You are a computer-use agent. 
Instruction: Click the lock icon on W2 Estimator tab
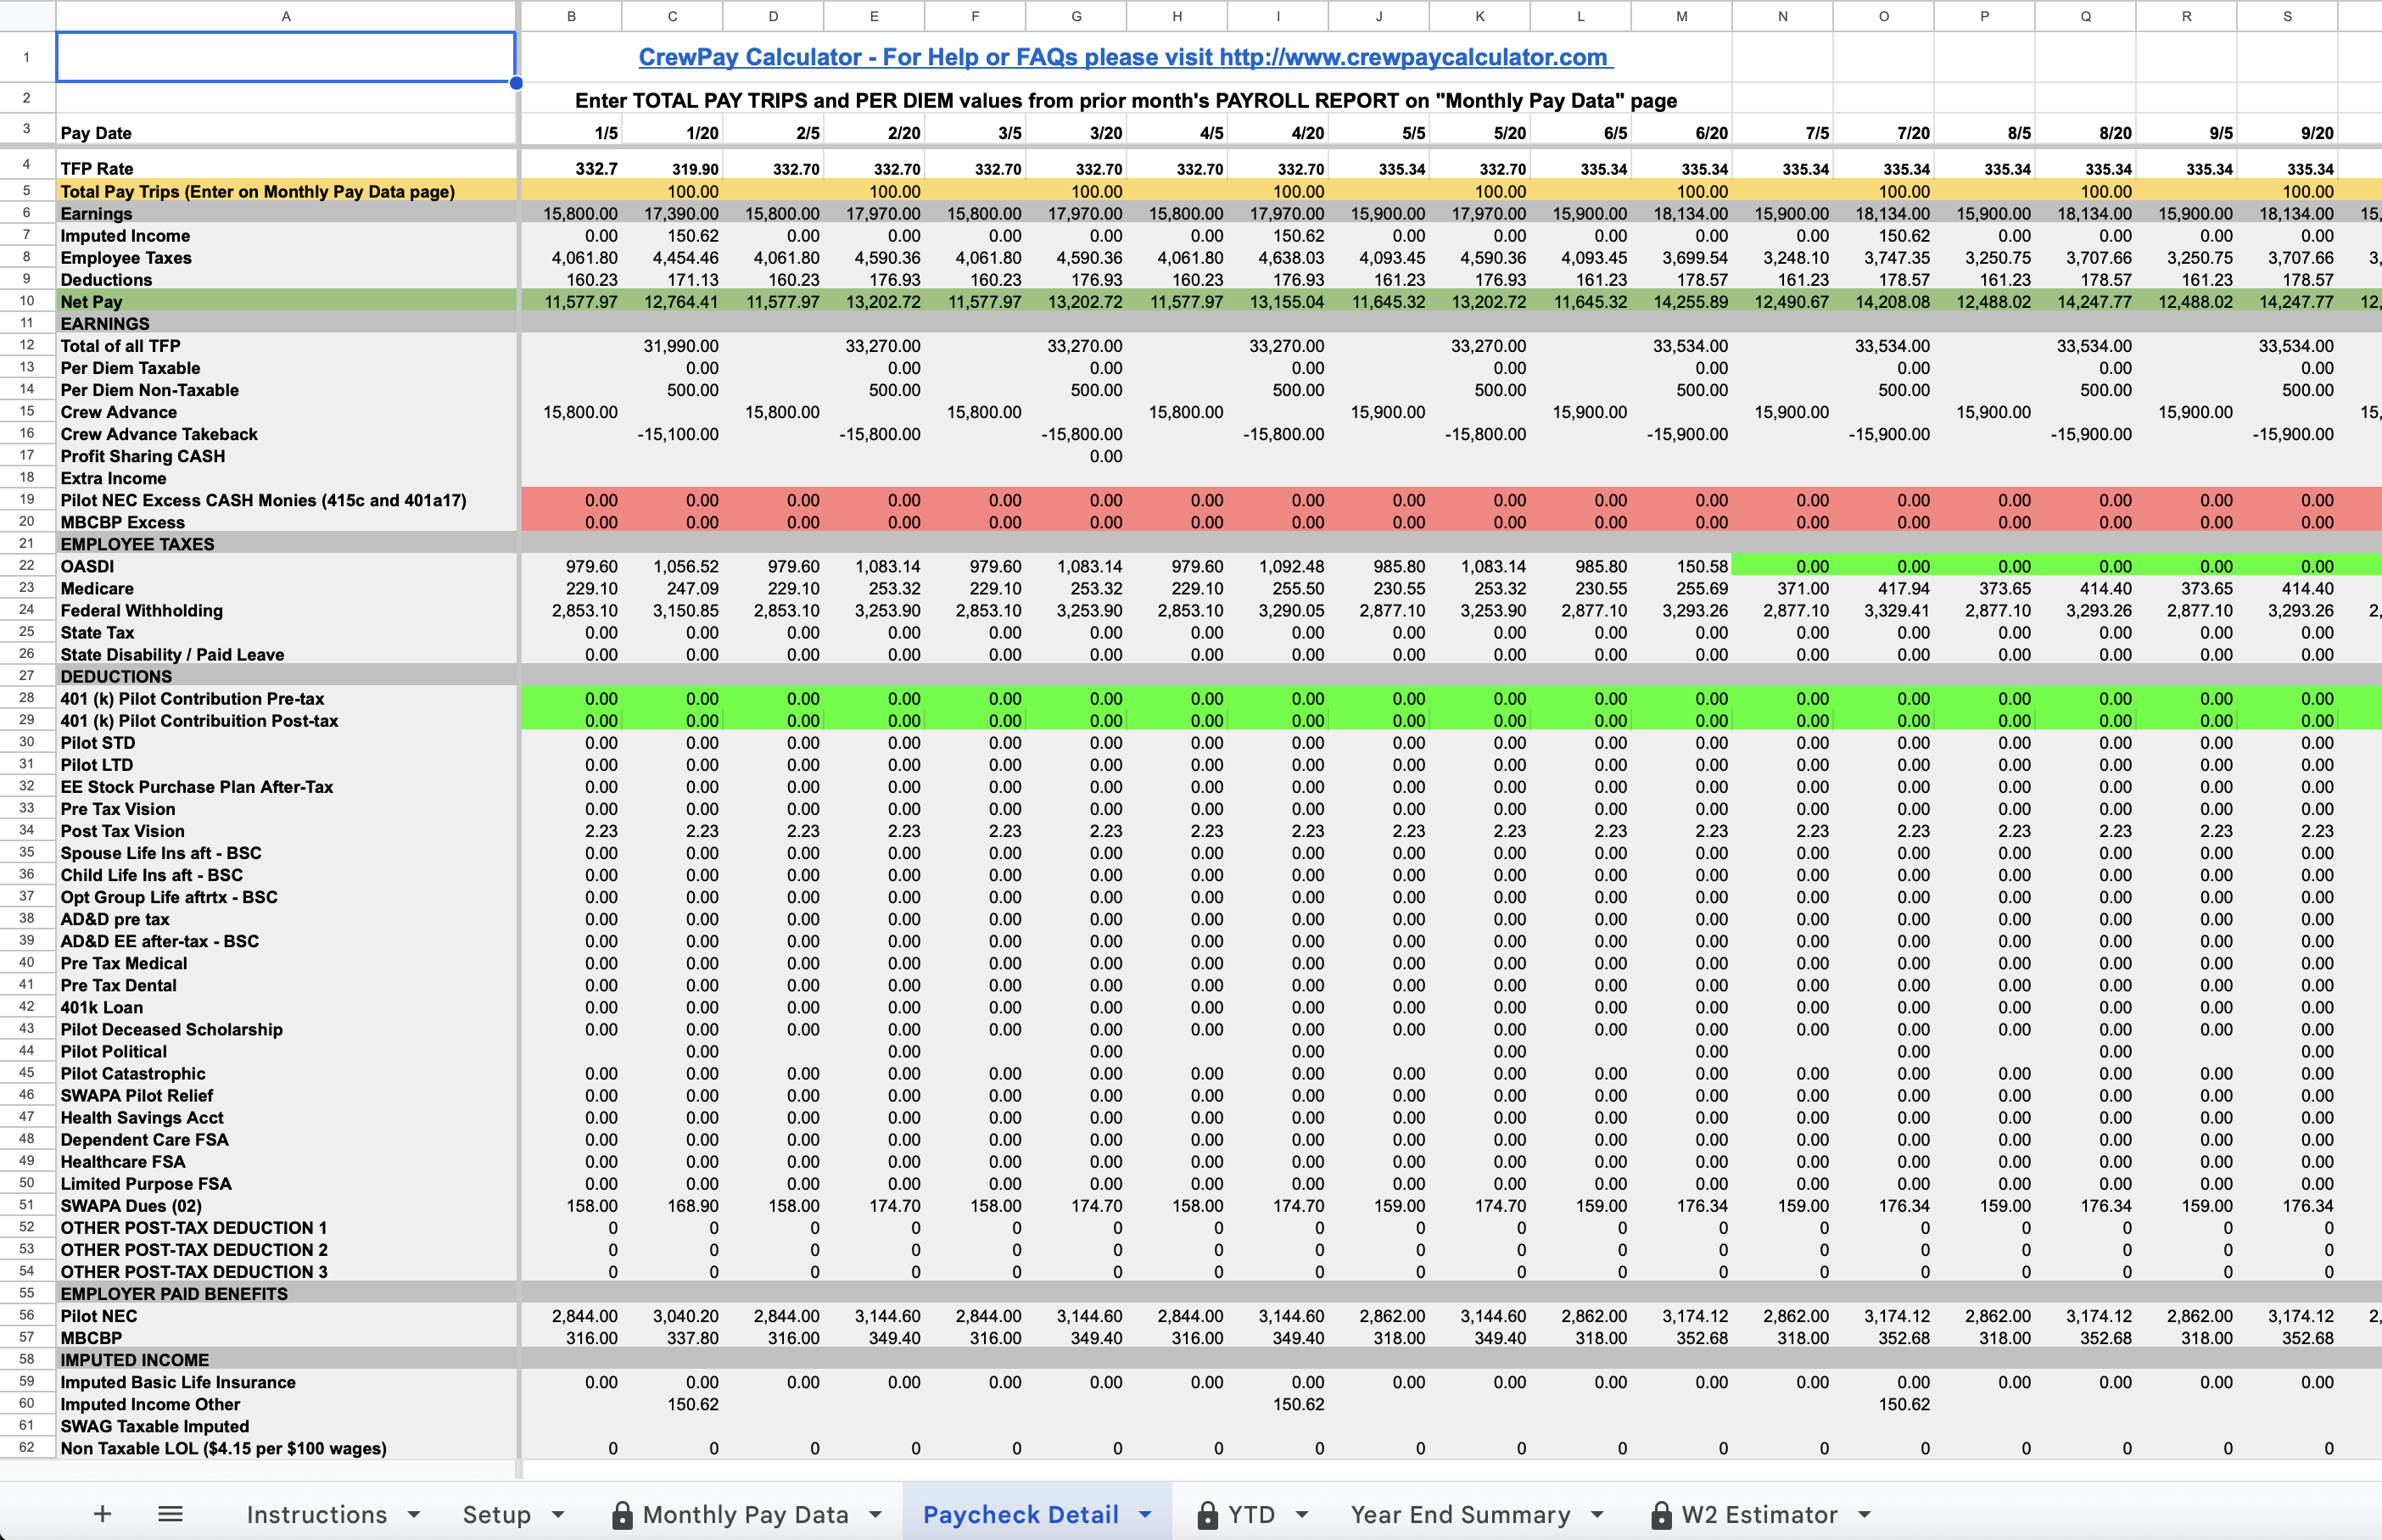1663,1513
